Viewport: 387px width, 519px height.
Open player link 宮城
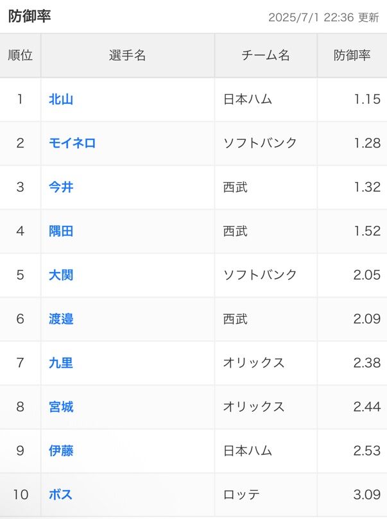click(61, 407)
